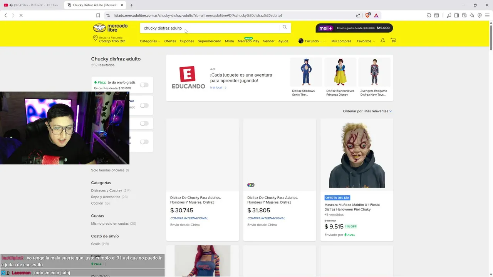493x277 pixels.
Task: Open Ayuda help link
Action: [283, 41]
